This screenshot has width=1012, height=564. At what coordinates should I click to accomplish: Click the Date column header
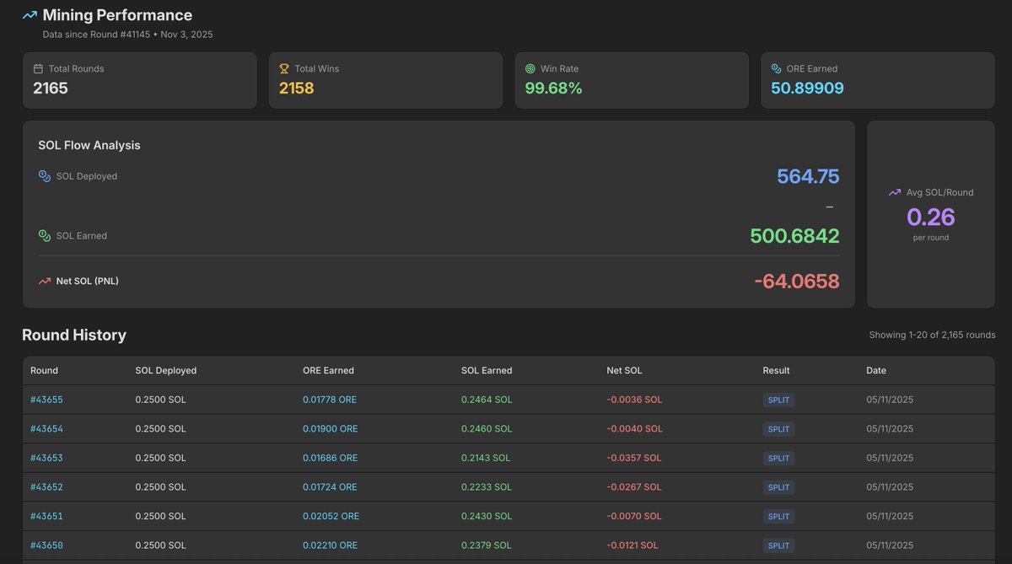876,370
